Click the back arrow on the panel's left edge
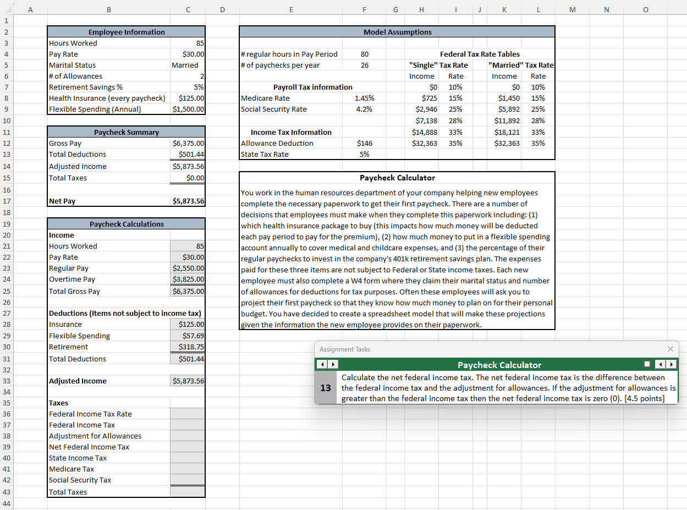This screenshot has height=510, width=687. click(322, 364)
